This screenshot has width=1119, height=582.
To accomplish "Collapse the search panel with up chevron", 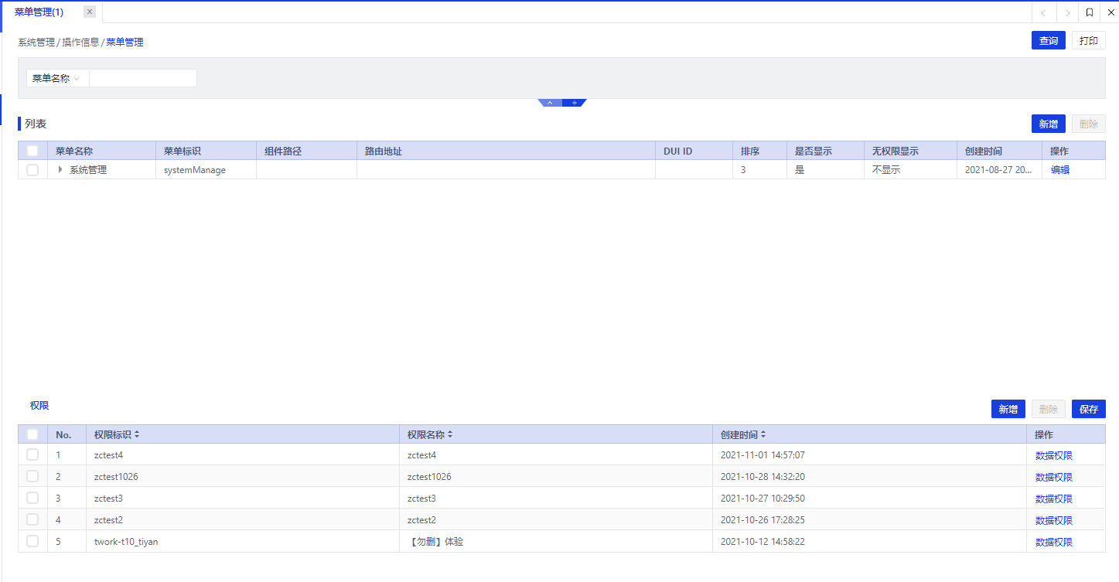I will click(550, 103).
